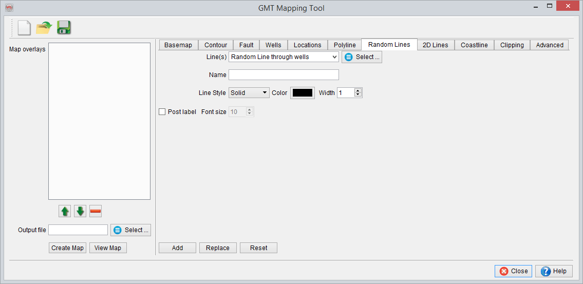This screenshot has height=284, width=583.
Task: Click the Open folder toolbar icon
Action: pyautogui.click(x=44, y=28)
